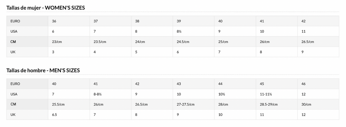
Task: Click the men's 28.5-29/cm cell
Action: (269, 104)
